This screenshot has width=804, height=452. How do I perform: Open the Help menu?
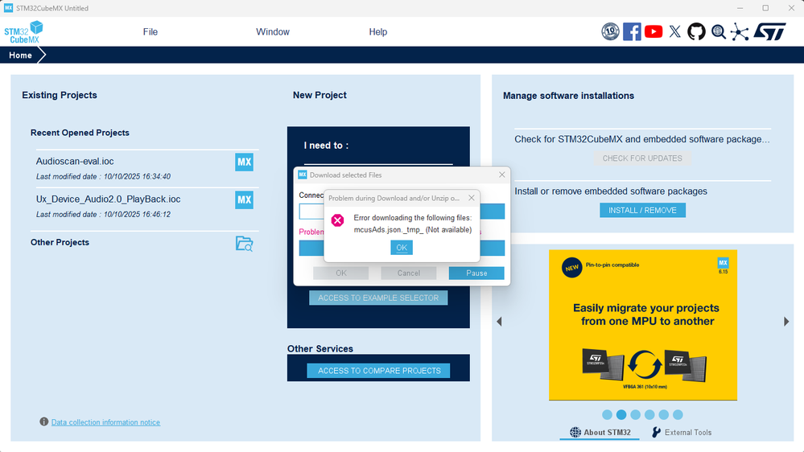point(378,32)
